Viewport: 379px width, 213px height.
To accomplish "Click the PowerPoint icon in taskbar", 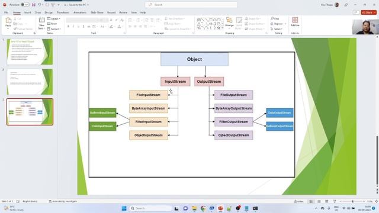I will 220,208.
